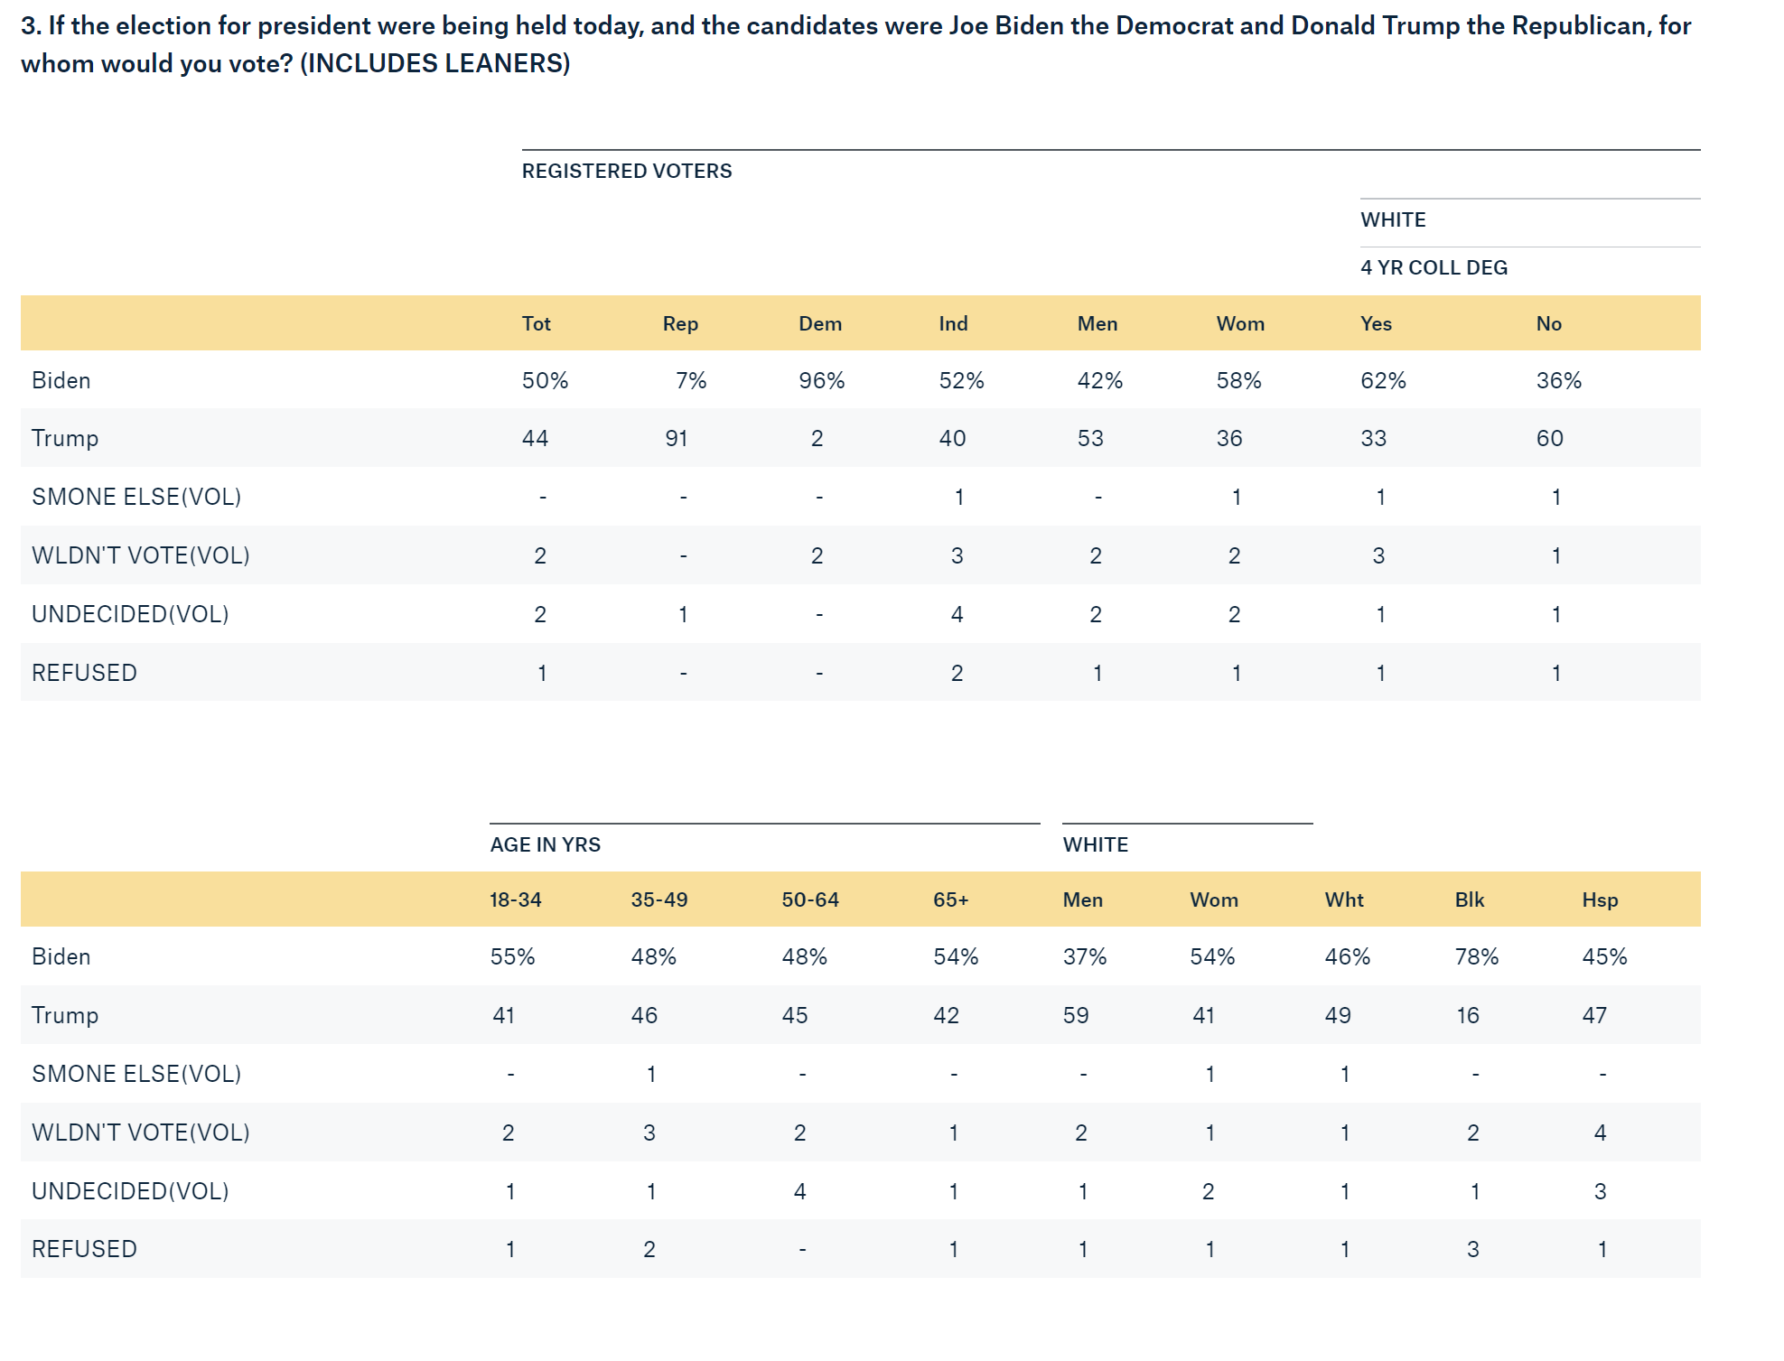Viewport: 1784px width, 1361px height.
Task: Select Wouldn't vote Hispanic value 4
Action: (x=1600, y=1133)
